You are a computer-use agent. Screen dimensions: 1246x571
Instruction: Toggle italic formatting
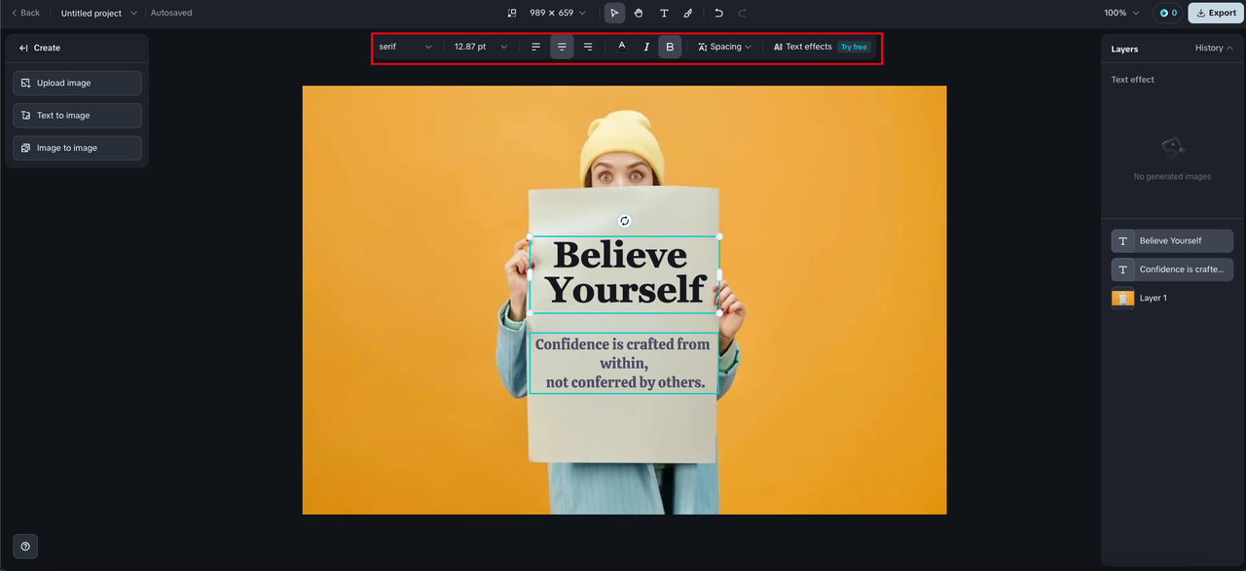point(646,47)
